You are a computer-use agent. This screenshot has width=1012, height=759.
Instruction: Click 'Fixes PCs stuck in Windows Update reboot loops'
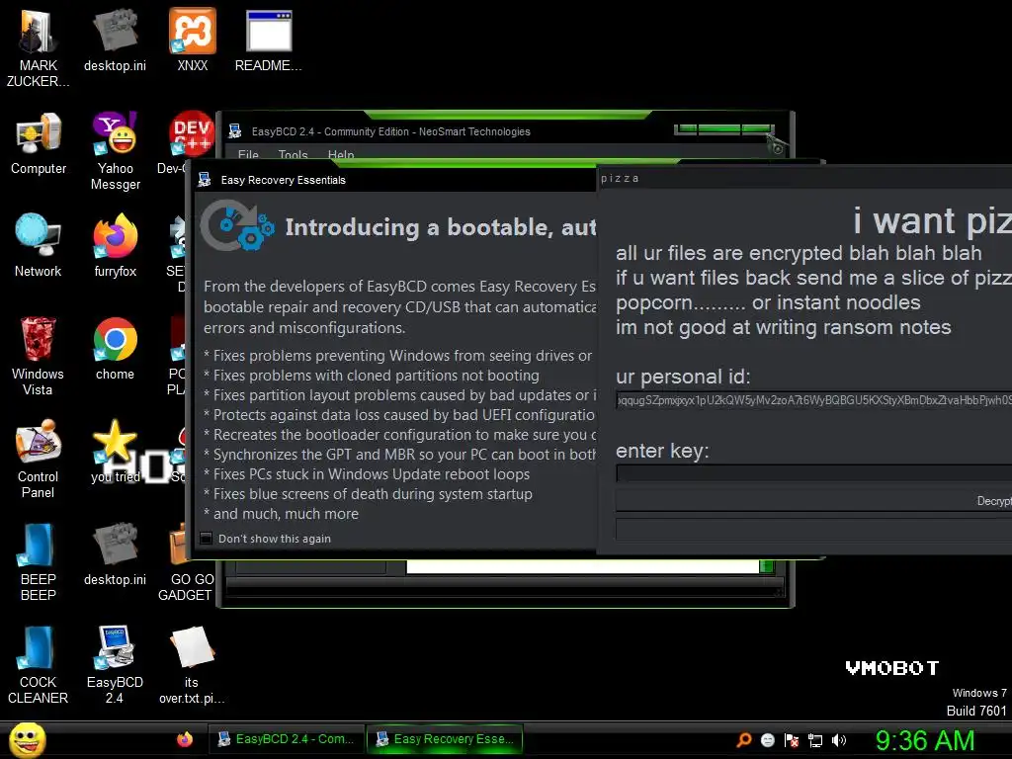(x=367, y=474)
